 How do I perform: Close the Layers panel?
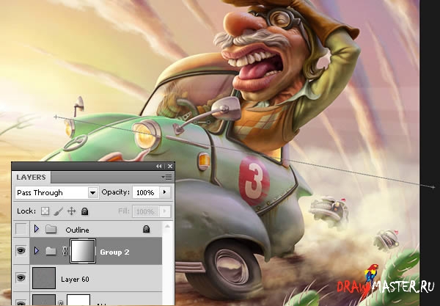pos(170,166)
